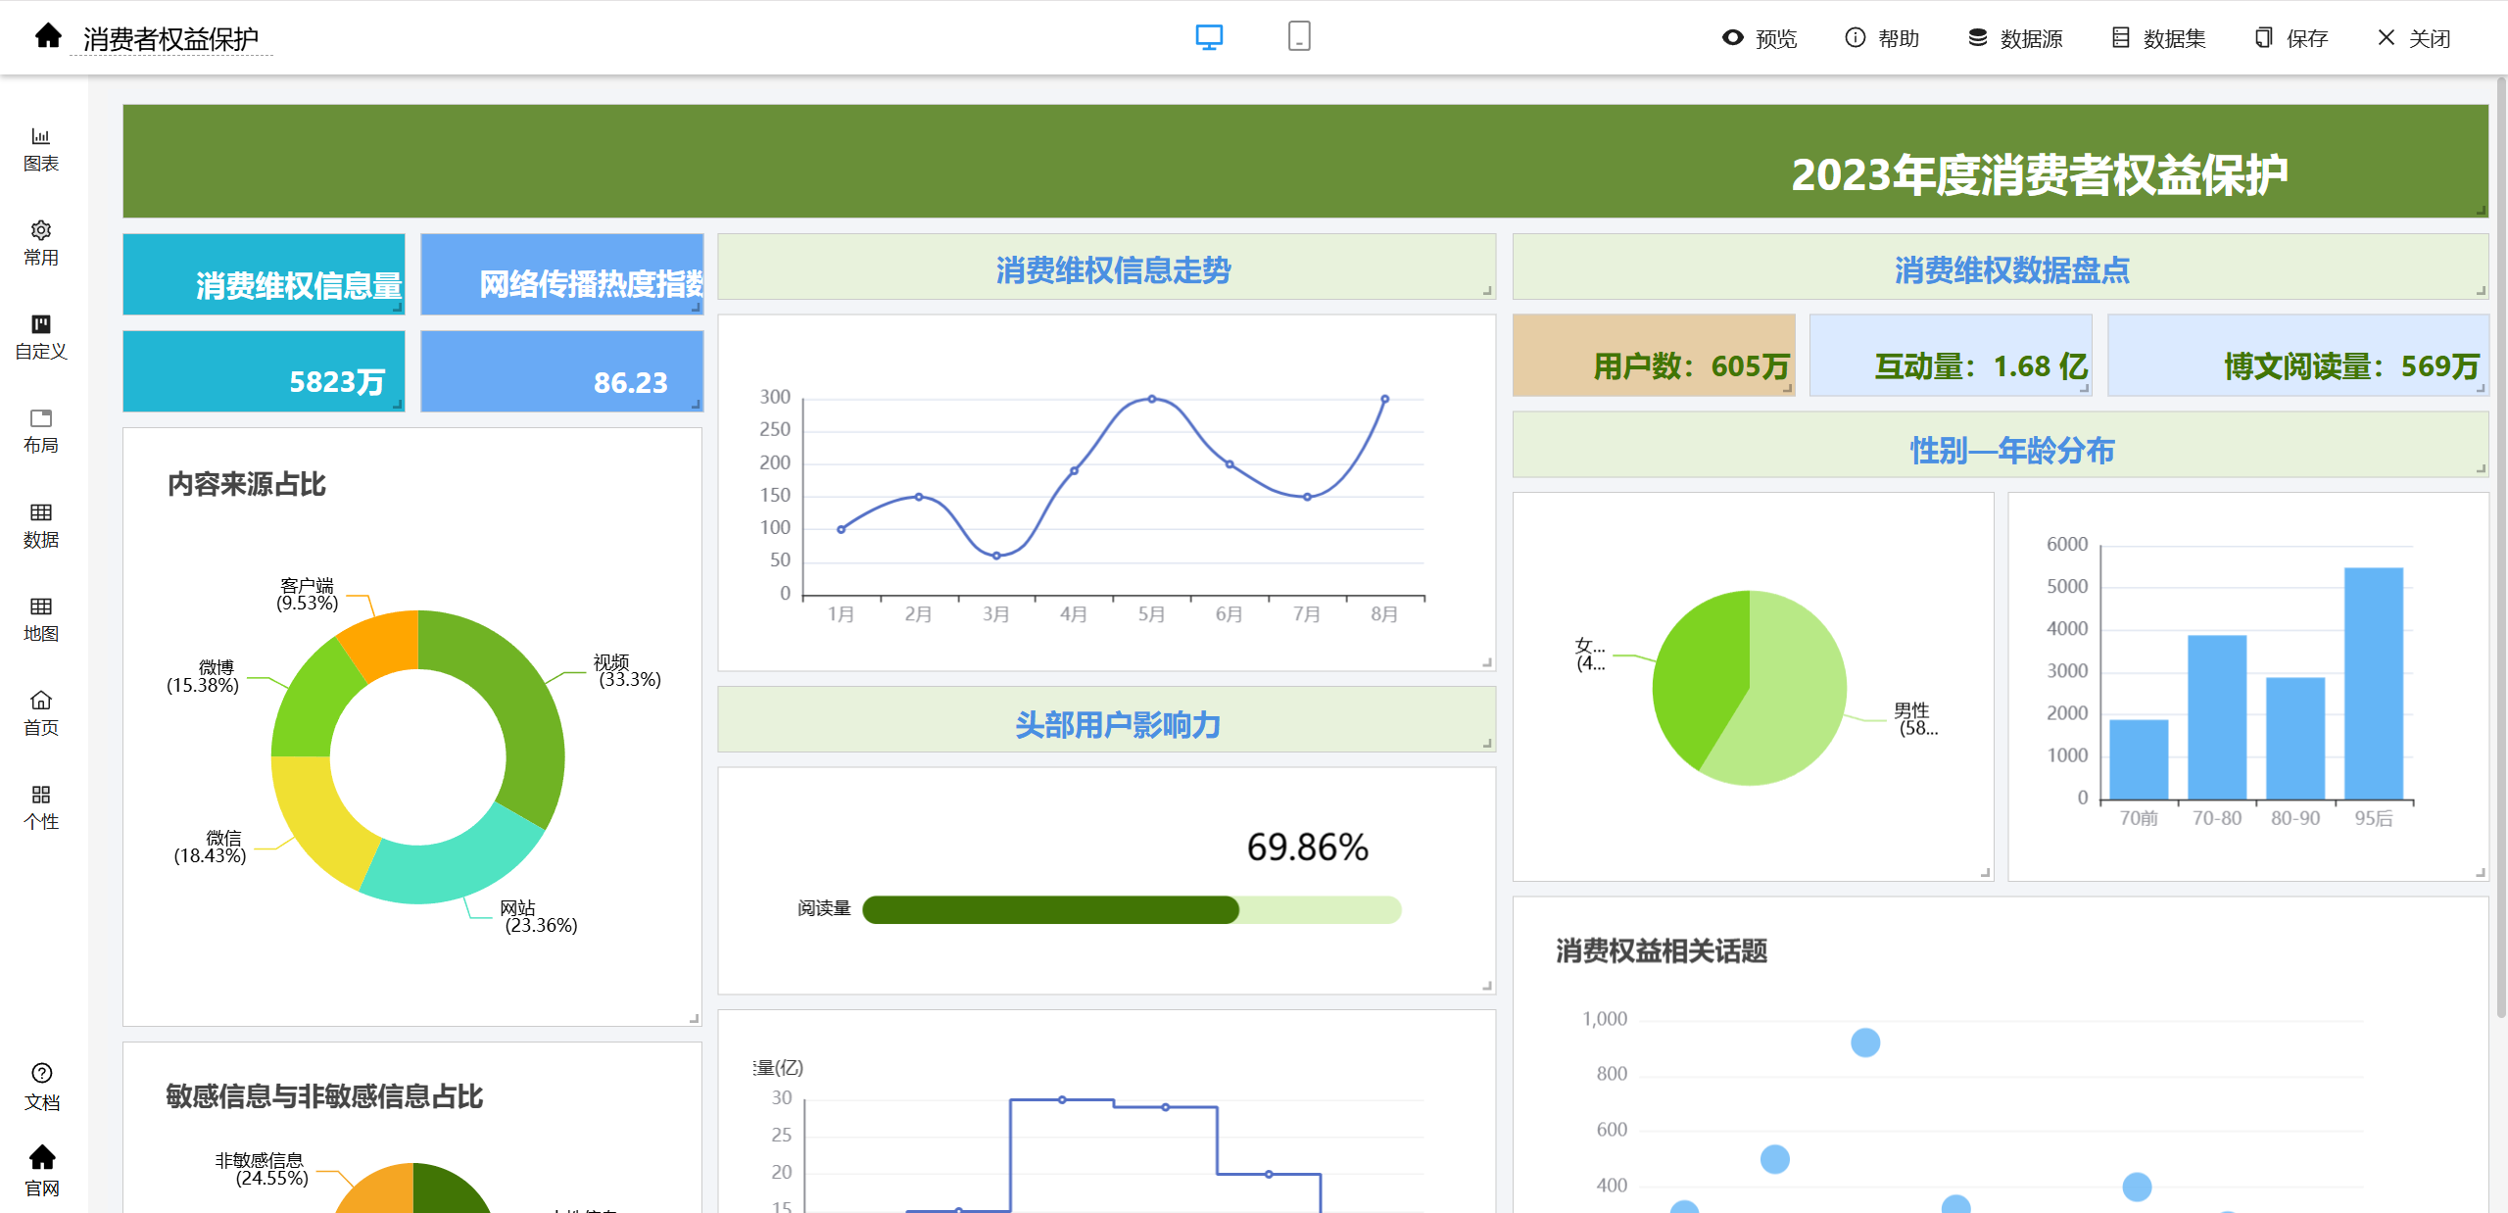Screen dimensions: 2508x1213
Task: Click the 数据 data table icon
Action: pyautogui.click(x=40, y=524)
